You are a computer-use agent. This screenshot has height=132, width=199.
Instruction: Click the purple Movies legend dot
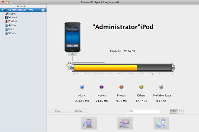(x=102, y=87)
